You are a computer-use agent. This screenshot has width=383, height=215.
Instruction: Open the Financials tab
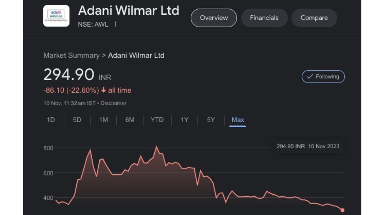(264, 18)
